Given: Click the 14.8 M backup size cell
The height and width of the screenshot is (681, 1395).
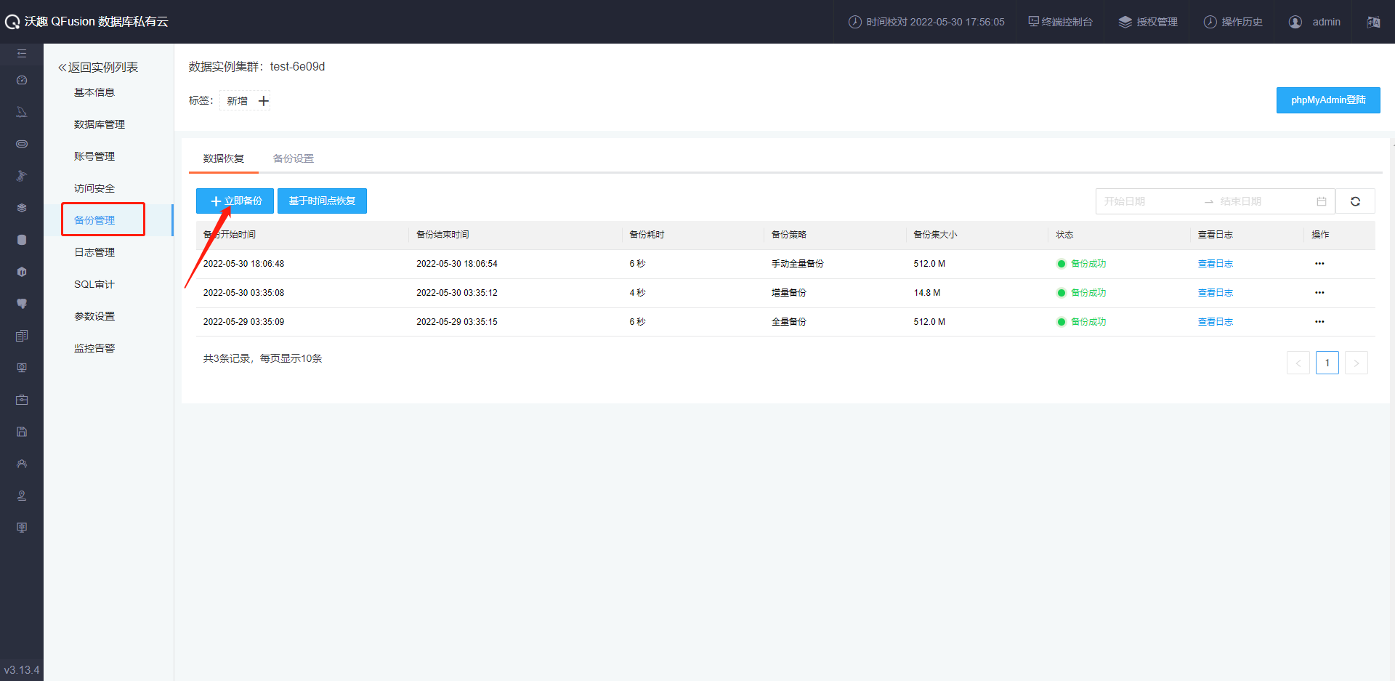Looking at the screenshot, I should (x=927, y=293).
